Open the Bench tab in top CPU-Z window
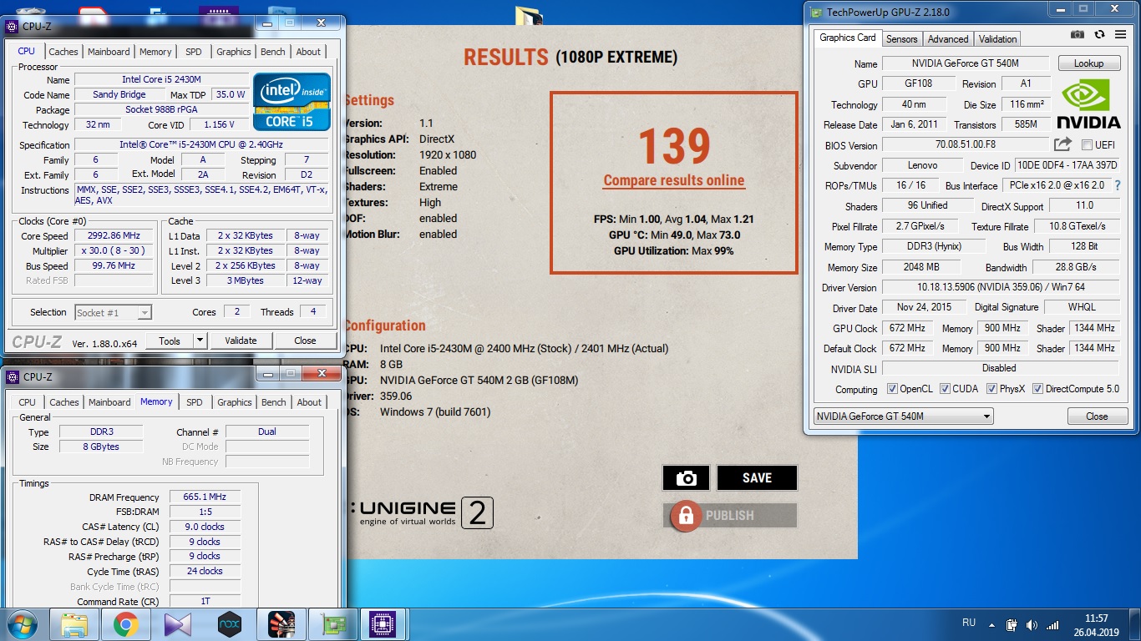Screen dimensions: 1141x641 coord(273,52)
